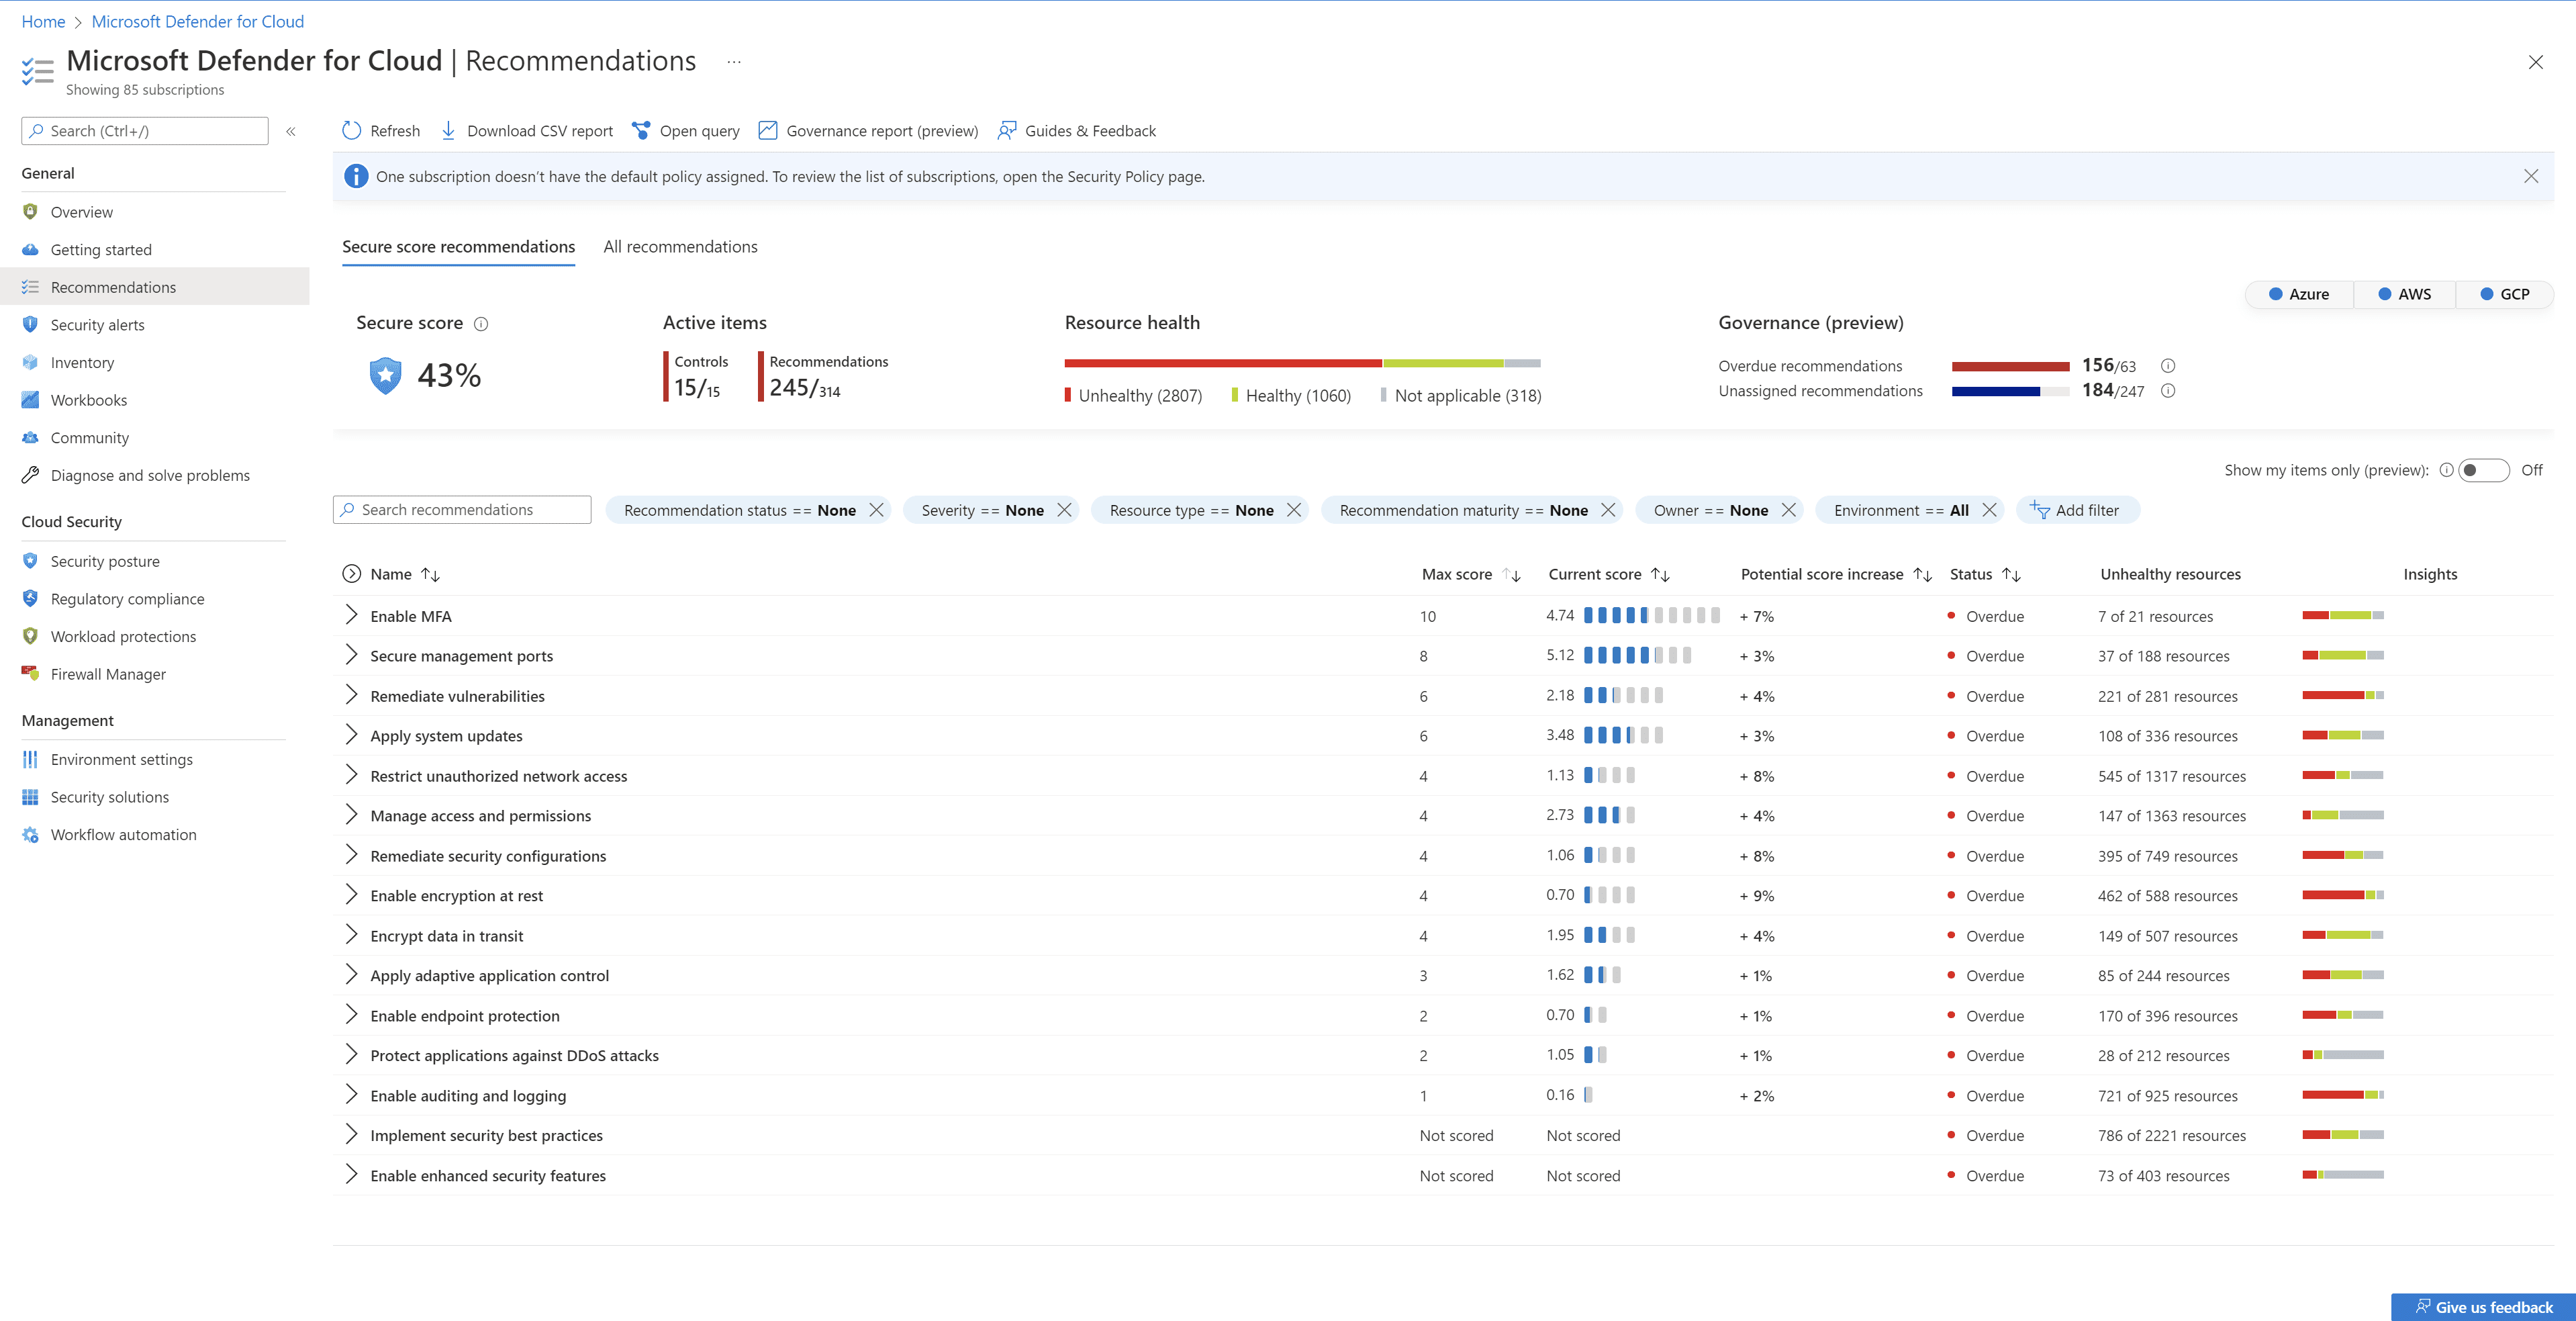Switch to the All recommendations tab
2576x1321 pixels.
click(x=680, y=246)
